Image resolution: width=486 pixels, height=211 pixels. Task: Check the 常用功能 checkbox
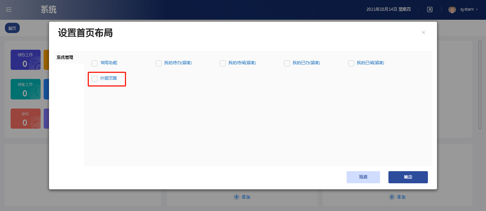95,63
